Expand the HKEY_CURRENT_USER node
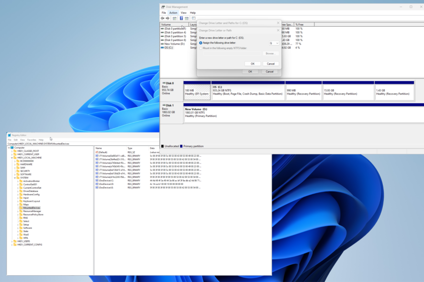The width and height of the screenshot is (424, 282). pos(12,154)
